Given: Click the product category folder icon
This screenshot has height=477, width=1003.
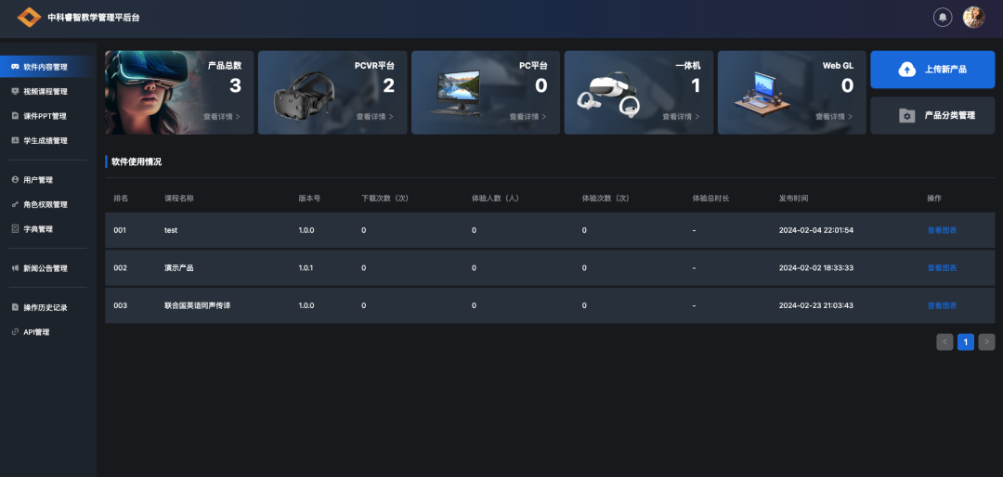Looking at the screenshot, I should 906,116.
